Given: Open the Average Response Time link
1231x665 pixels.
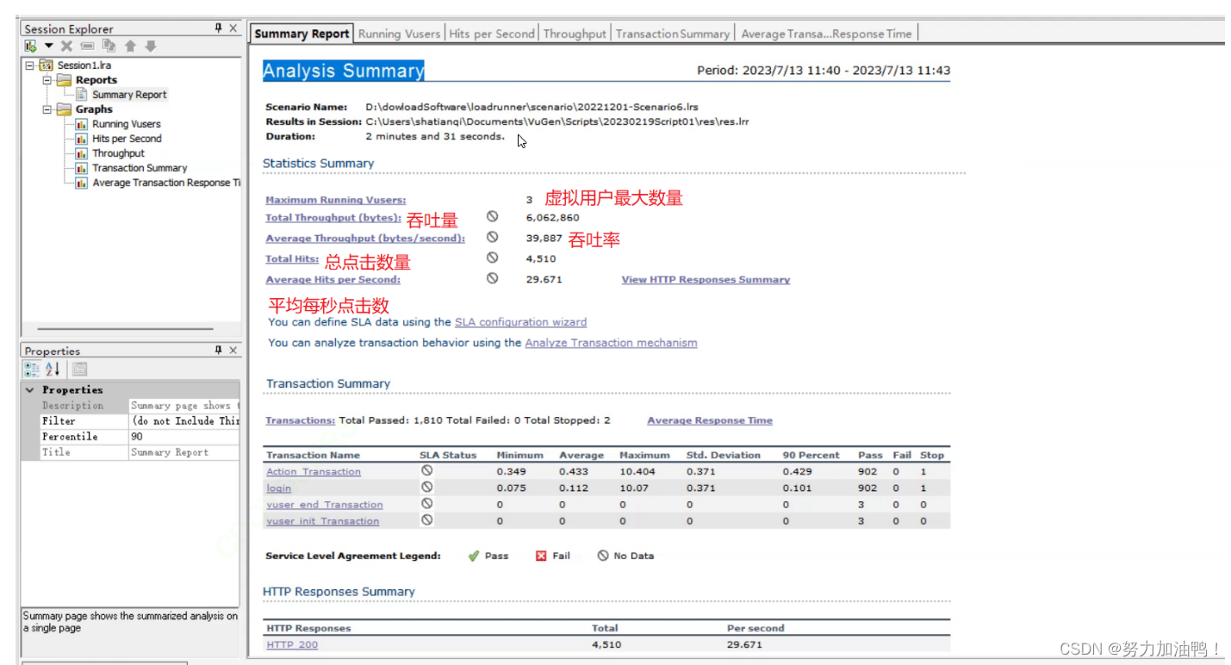Looking at the screenshot, I should pos(710,421).
